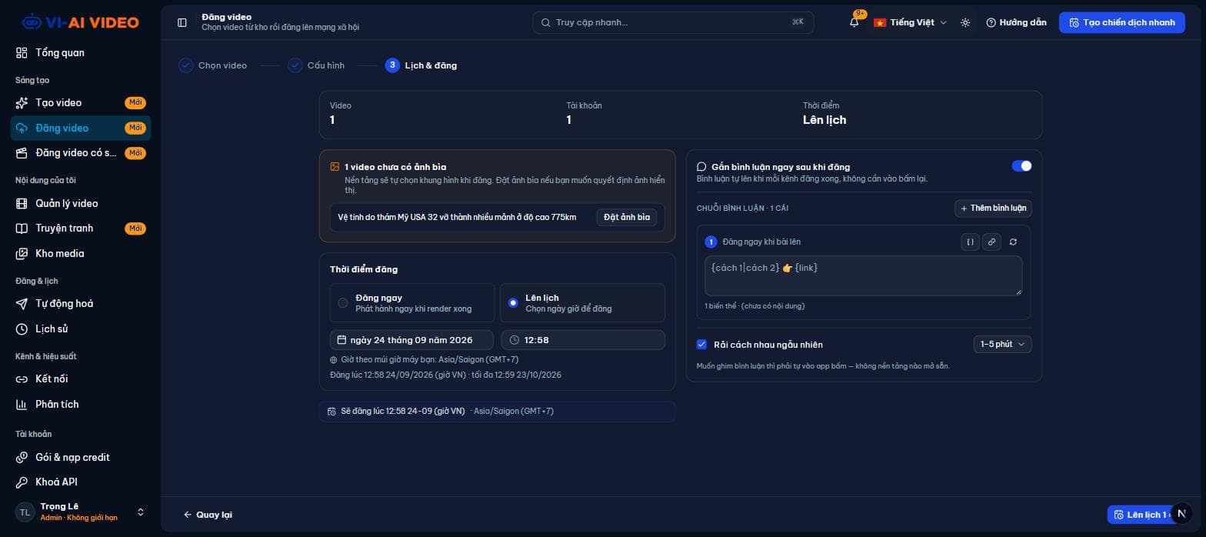Open the date picker showing 24 tháng 09
The width and height of the screenshot is (1206, 537).
411,340
